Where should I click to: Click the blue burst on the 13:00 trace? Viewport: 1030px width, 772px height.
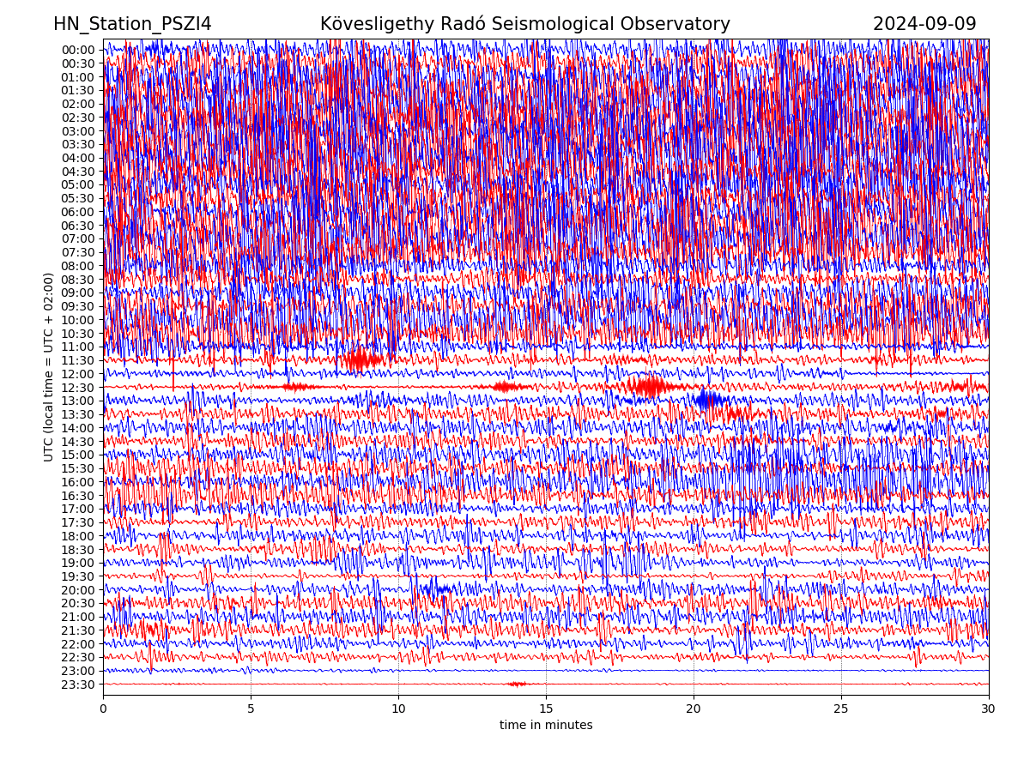point(709,400)
